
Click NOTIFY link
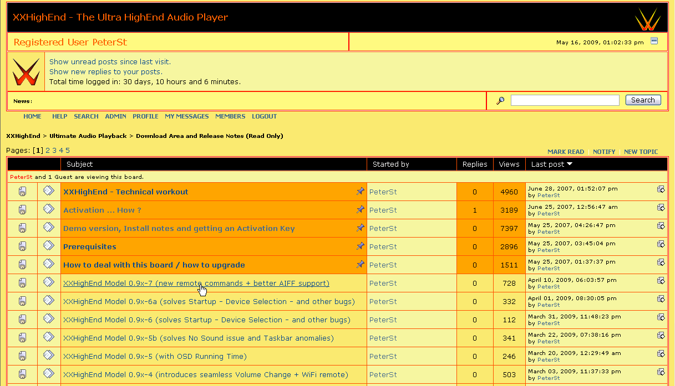tap(604, 152)
